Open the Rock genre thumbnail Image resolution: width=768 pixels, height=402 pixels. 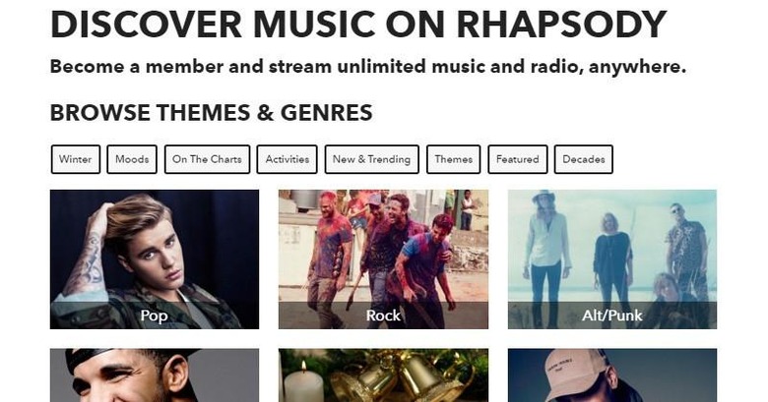[384, 259]
